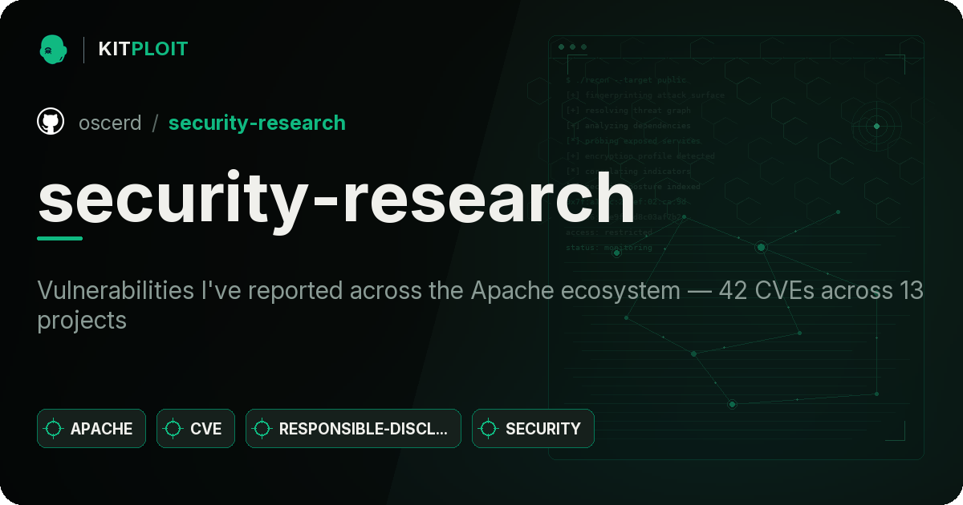Viewport: 963px width, 505px height.
Task: Click the description mentioning 42 CVEs
Action: coord(480,305)
